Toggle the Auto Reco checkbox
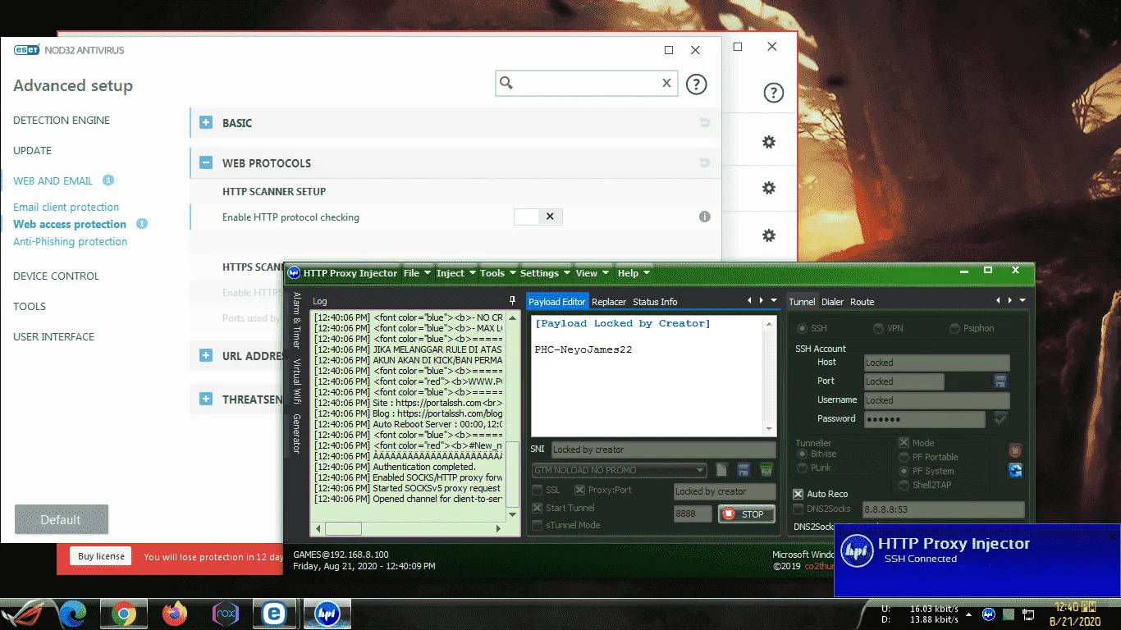Image resolution: width=1121 pixels, height=630 pixels. pos(798,494)
